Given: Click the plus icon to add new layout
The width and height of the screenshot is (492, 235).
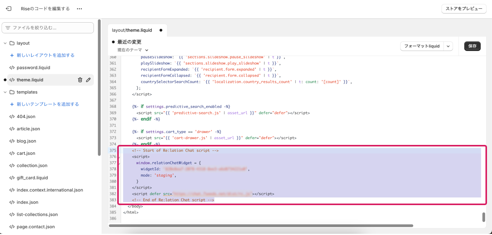Looking at the screenshot, I should click(12, 55).
